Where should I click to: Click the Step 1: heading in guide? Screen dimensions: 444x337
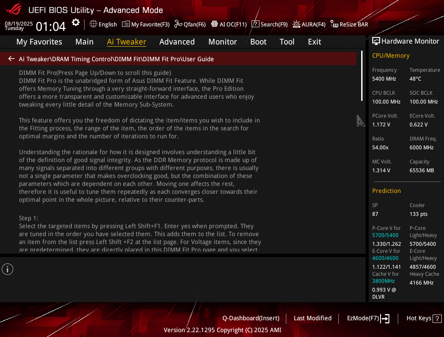pyautogui.click(x=28, y=218)
